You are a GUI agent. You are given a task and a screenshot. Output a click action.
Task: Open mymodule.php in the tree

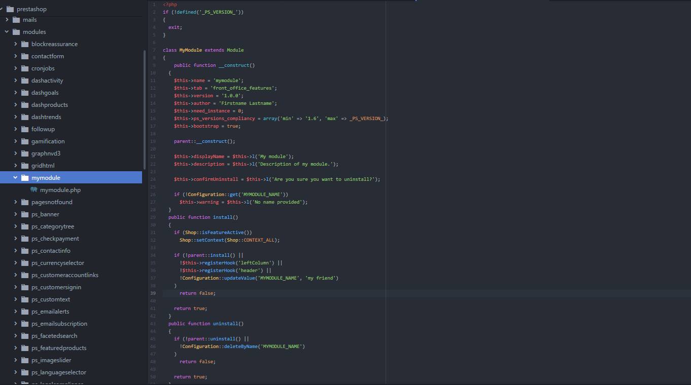pyautogui.click(x=60, y=190)
